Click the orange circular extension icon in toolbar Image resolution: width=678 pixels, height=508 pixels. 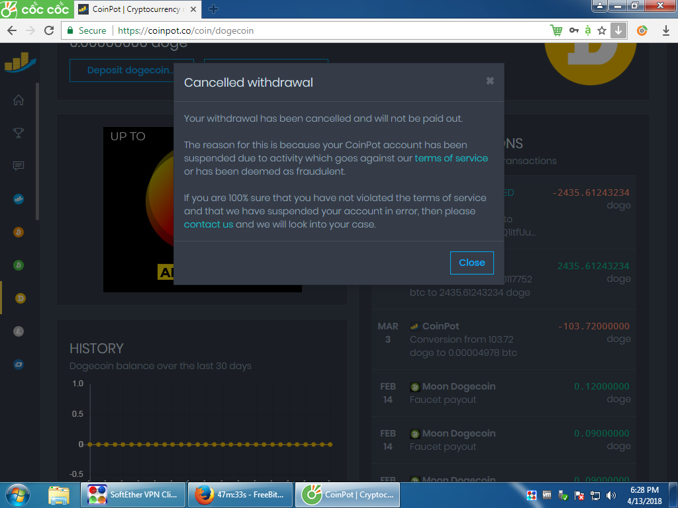642,30
